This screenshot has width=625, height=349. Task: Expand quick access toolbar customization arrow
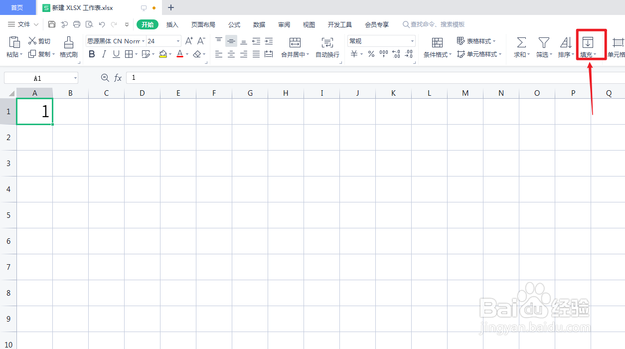point(127,24)
